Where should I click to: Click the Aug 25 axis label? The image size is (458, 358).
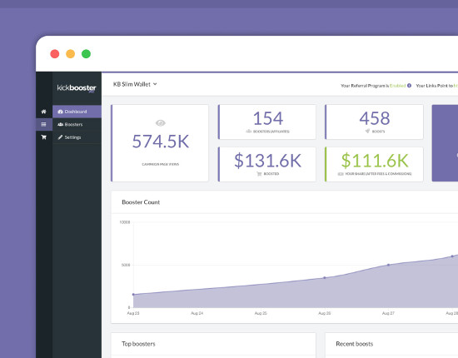click(261, 313)
